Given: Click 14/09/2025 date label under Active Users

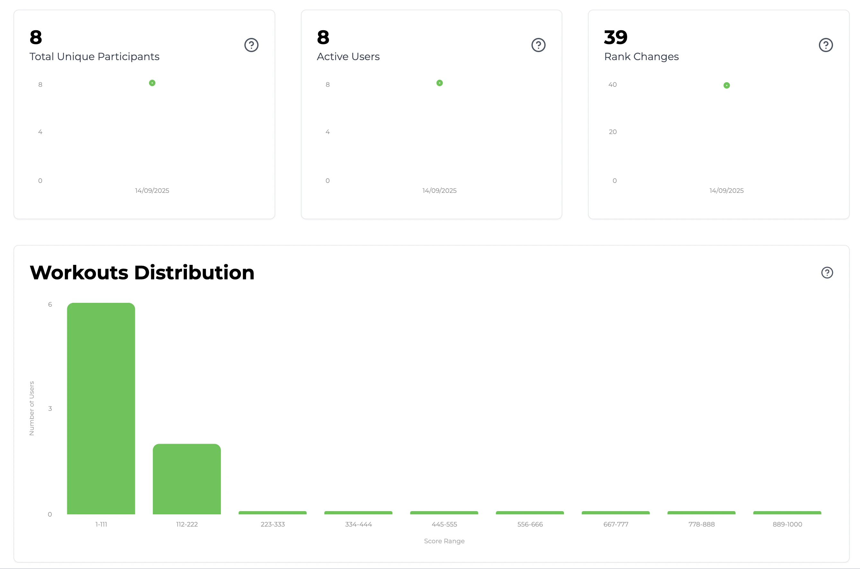Looking at the screenshot, I should tap(439, 191).
